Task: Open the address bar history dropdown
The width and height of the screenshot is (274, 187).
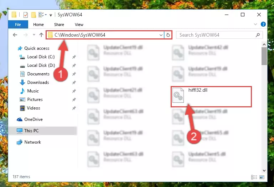Action: pos(161,35)
